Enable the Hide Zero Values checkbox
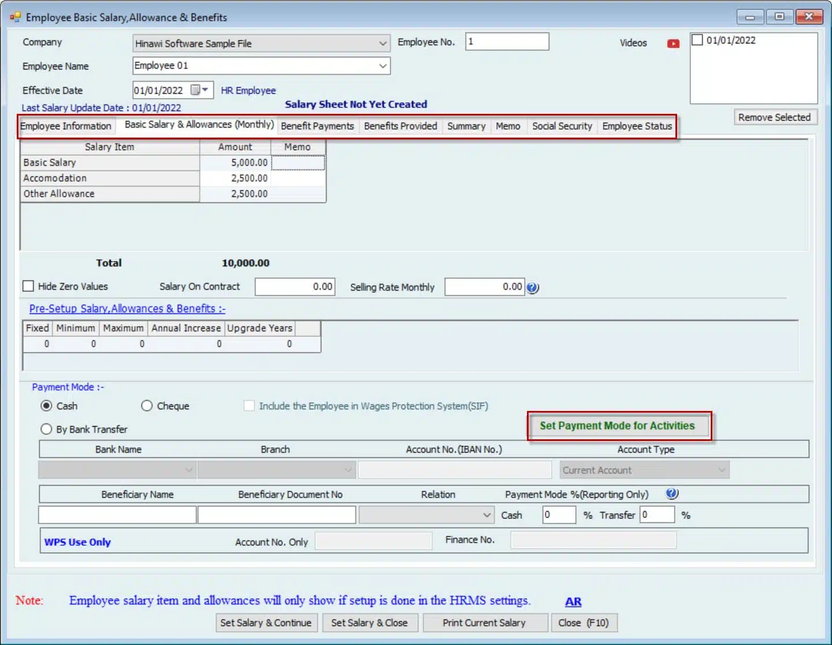Viewport: 832px width, 645px height. click(x=28, y=286)
